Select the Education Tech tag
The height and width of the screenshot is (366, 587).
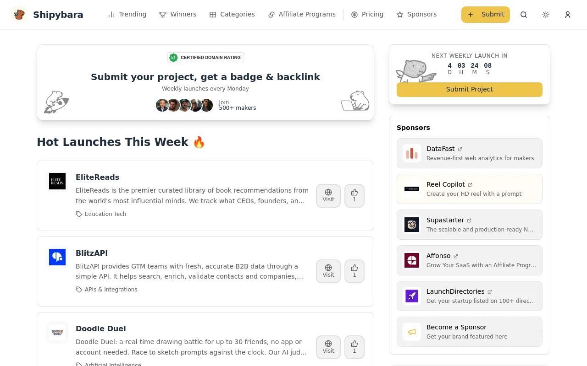105,214
